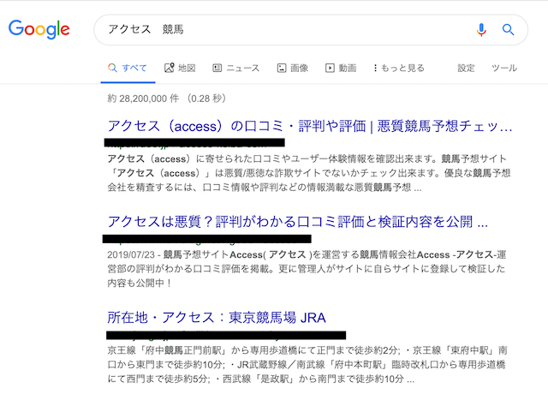The width and height of the screenshot is (548, 400).
Task: Open 設定 options
Action: [466, 68]
